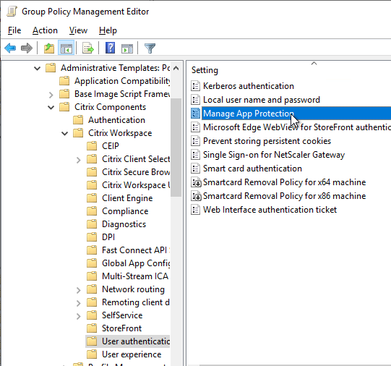Viewport: 391px width, 366px height.
Task: Select Smartcard Removal Policy for x64 machine
Action: click(284, 182)
